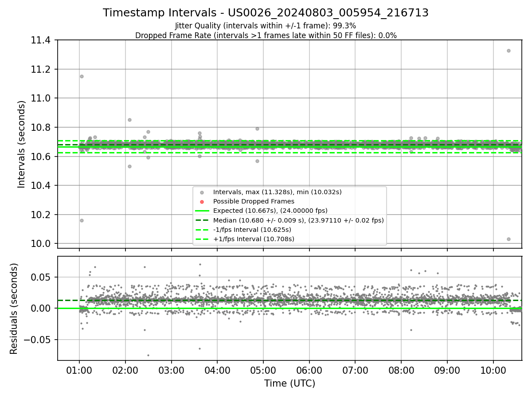532x399 pixels.
Task: Select the 'Jitter Quality' 99.3% subtitle line
Action: [266, 26]
